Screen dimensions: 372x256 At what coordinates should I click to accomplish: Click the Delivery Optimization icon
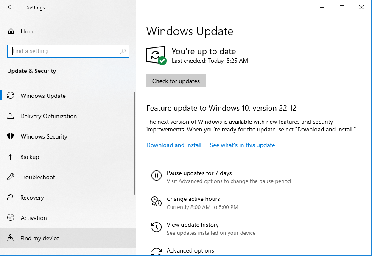pyautogui.click(x=11, y=116)
